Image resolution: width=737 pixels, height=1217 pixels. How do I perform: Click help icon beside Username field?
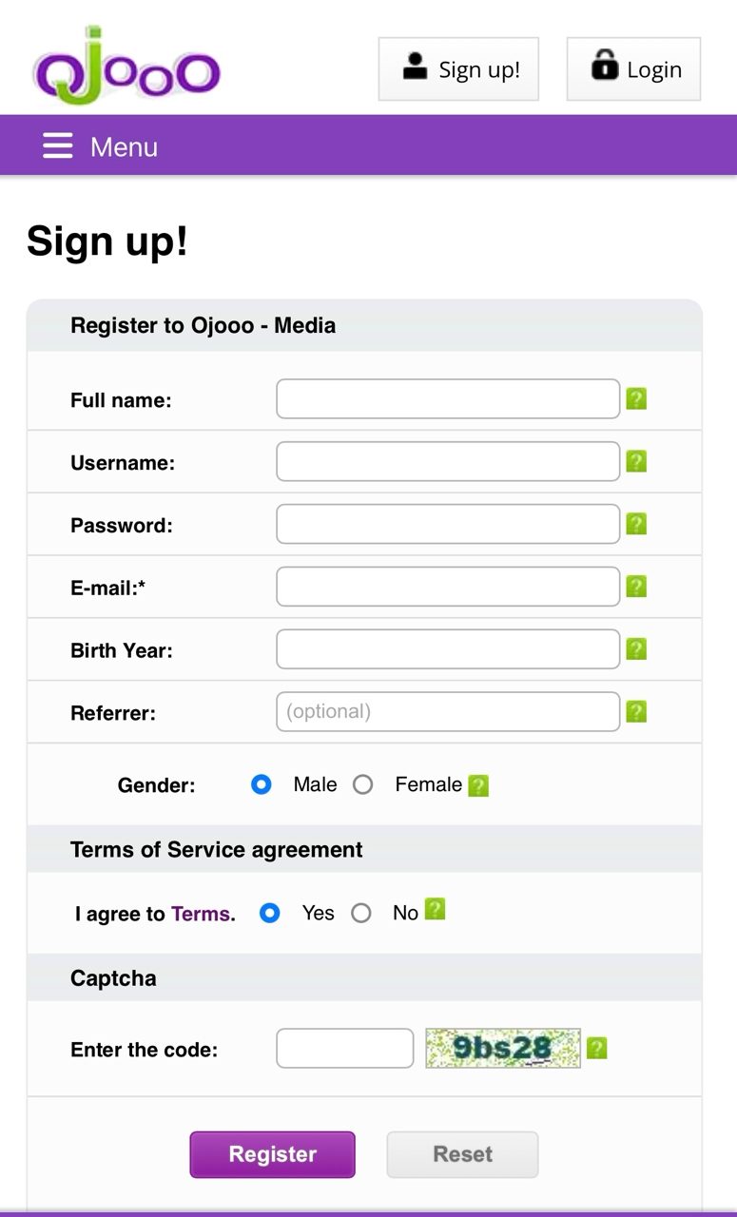636,461
